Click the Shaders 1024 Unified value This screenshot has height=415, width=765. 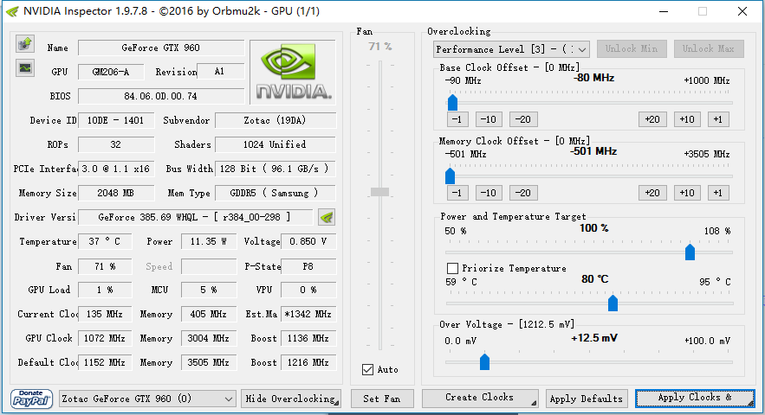(276, 144)
